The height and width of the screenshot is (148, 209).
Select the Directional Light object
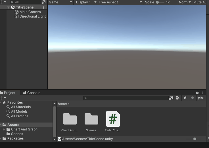32,16
